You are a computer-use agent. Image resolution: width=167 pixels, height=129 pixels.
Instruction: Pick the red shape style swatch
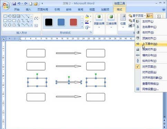[x=73, y=22]
